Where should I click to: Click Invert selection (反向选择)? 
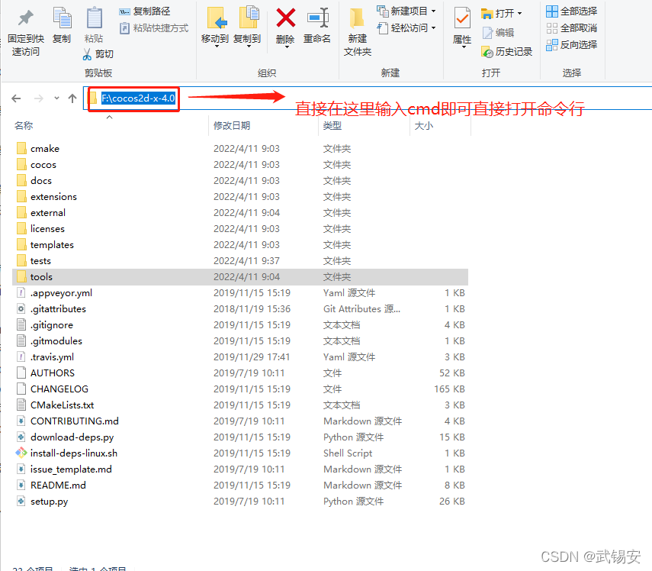pyautogui.click(x=572, y=44)
